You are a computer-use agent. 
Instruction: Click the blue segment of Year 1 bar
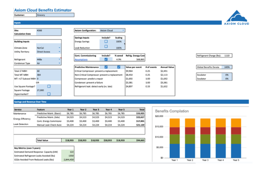(x=174, y=151)
